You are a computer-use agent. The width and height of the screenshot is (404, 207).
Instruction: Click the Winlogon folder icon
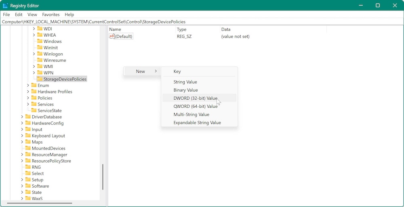click(x=40, y=54)
